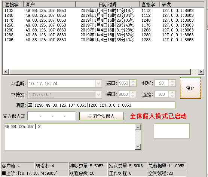Click the date 2019年1月4日16时17分18秒

[107, 10]
